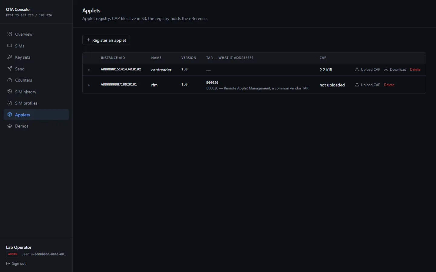
Task: Open Counters page
Action: (36, 80)
